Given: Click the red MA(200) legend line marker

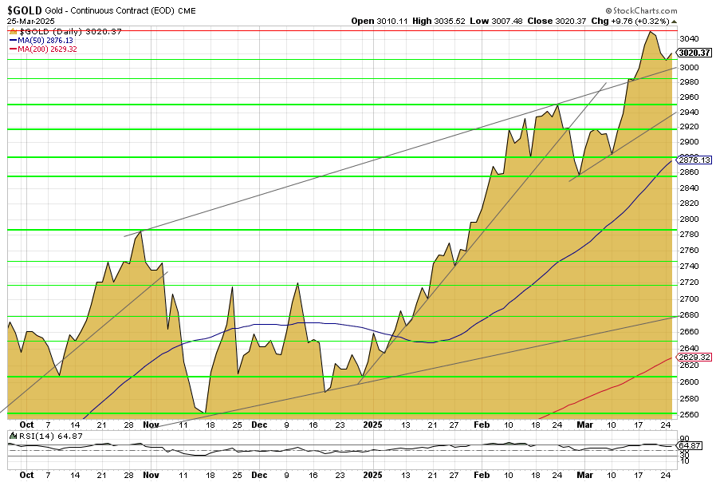Looking at the screenshot, I should click(13, 49).
